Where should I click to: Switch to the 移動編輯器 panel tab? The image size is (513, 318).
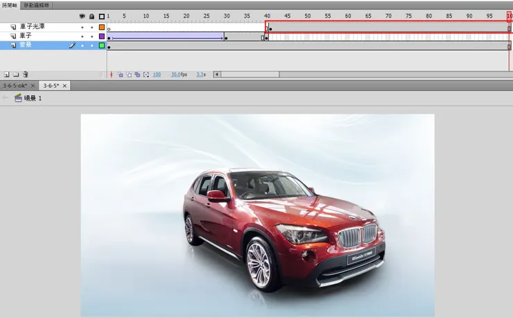click(x=36, y=5)
